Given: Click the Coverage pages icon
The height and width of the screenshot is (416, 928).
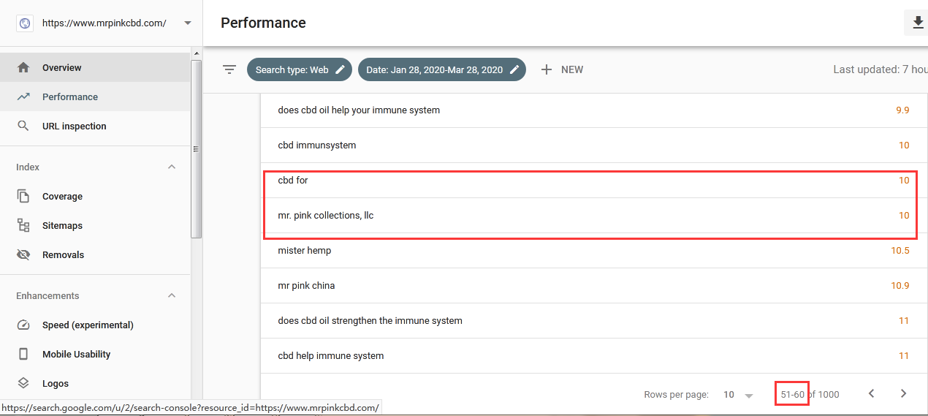Looking at the screenshot, I should 23,196.
